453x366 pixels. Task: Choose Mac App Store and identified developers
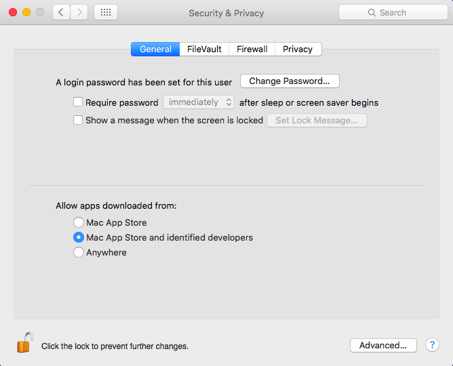79,237
